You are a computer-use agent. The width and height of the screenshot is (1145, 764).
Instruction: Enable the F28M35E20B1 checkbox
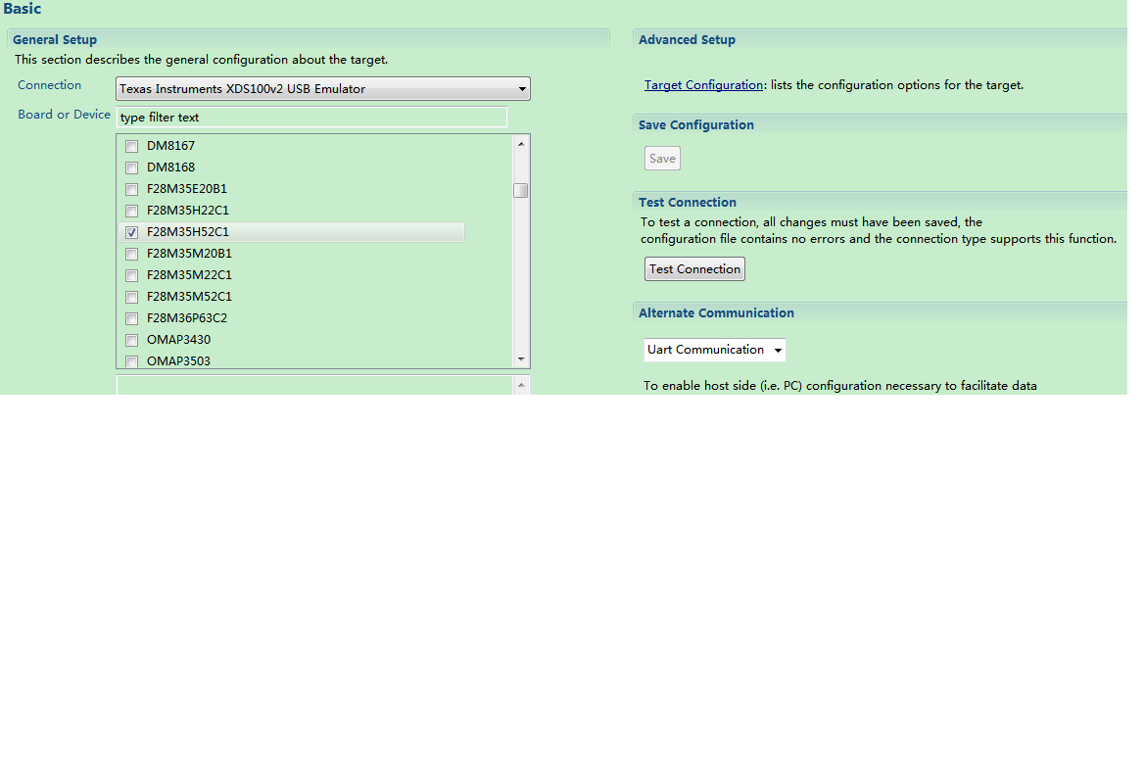coord(131,189)
